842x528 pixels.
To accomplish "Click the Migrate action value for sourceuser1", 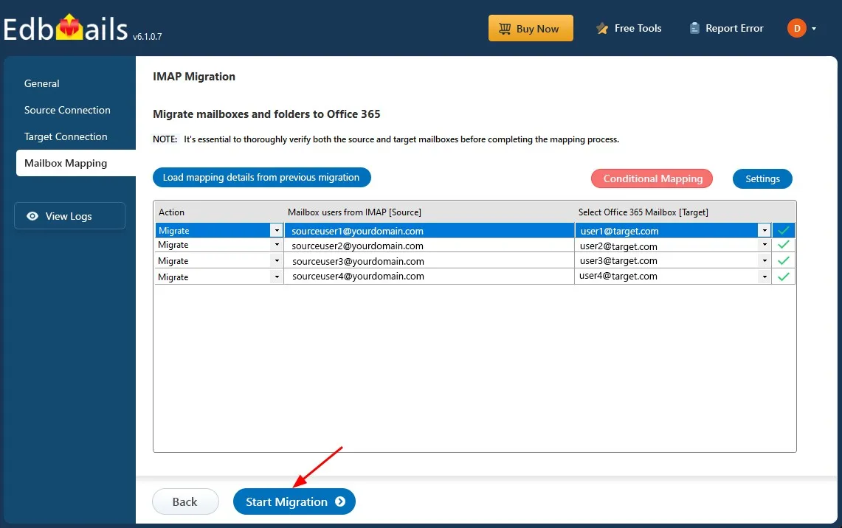I will click(174, 230).
